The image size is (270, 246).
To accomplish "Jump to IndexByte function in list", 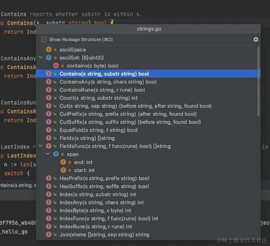I will (95, 210).
